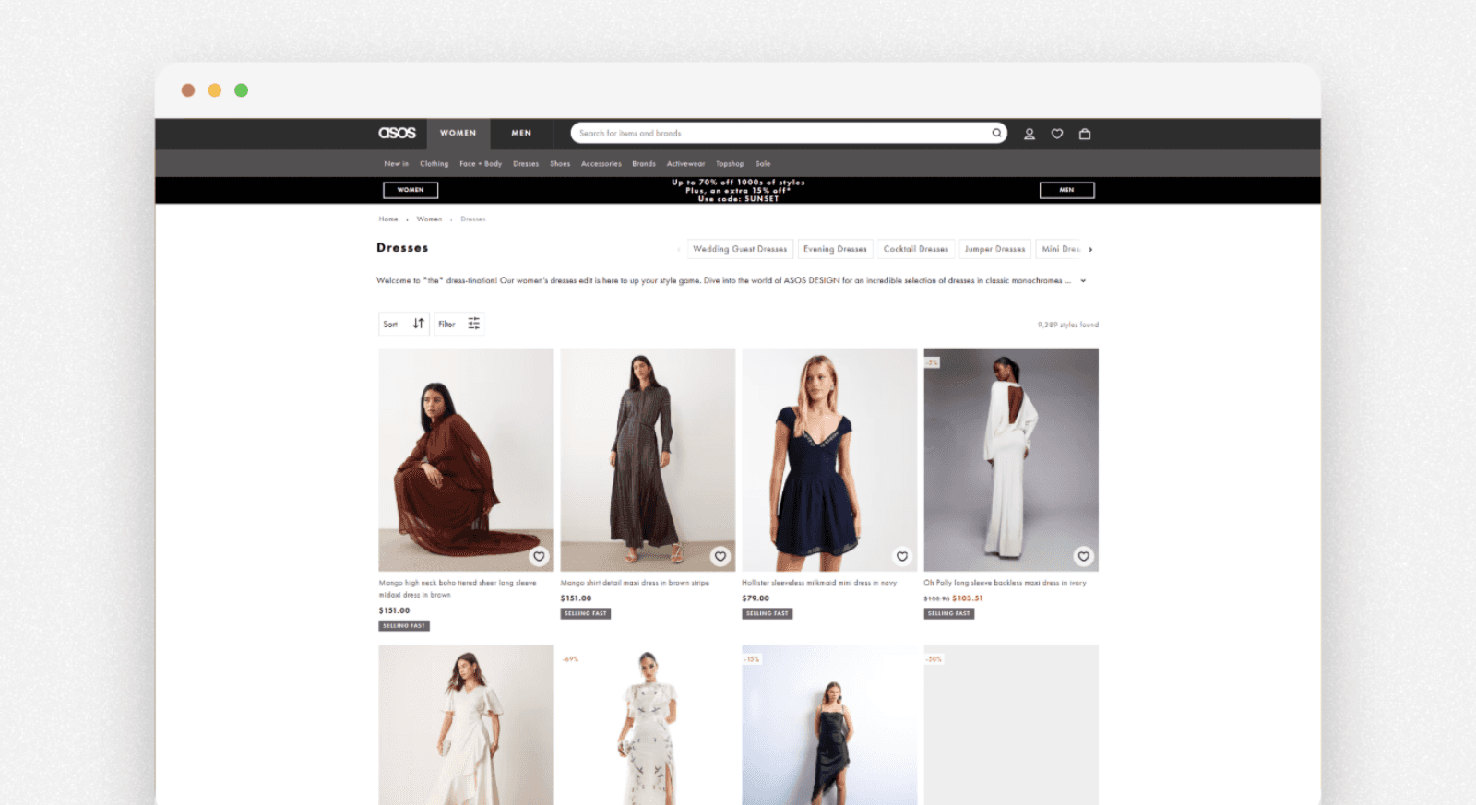Open the account profile icon
This screenshot has height=805, width=1476.
(1030, 134)
